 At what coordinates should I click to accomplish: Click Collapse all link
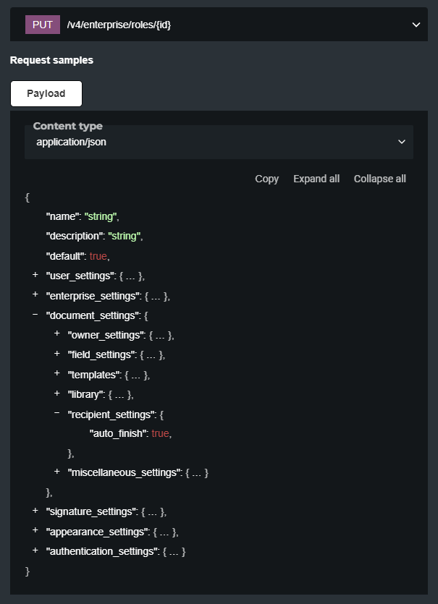point(379,179)
